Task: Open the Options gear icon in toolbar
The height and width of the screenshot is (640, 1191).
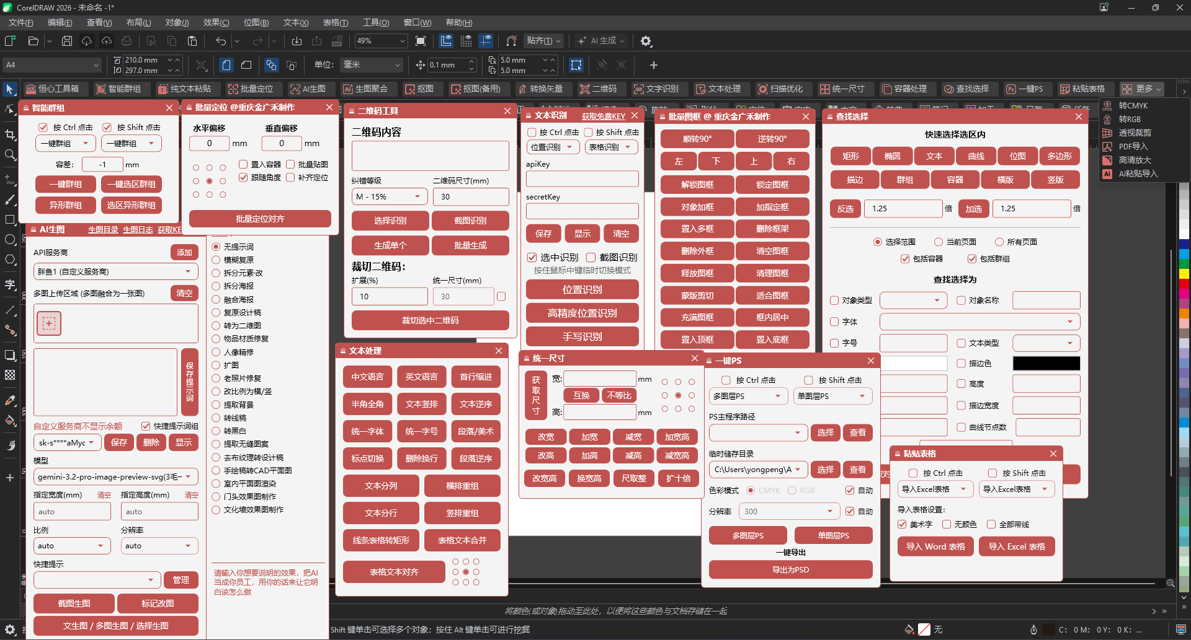Action: pyautogui.click(x=646, y=41)
